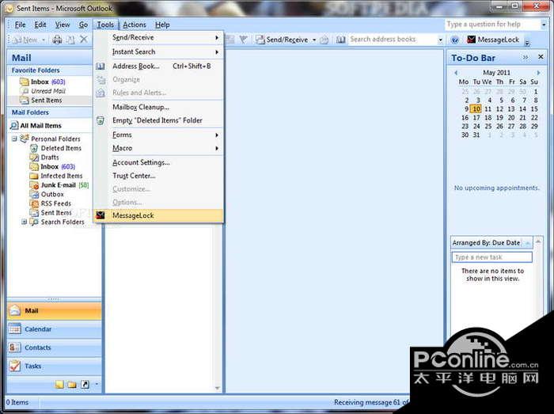Open Send/Receive toolbar dropdown arrow

[313, 40]
